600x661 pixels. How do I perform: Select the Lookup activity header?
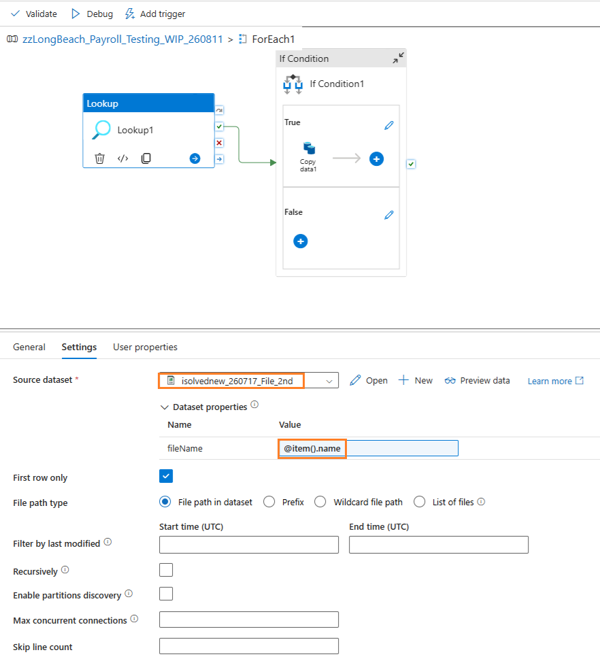point(148,103)
